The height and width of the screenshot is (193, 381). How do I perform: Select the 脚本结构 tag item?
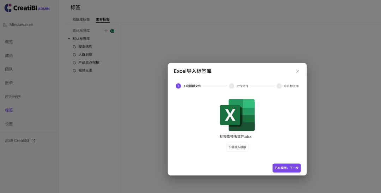click(85, 47)
